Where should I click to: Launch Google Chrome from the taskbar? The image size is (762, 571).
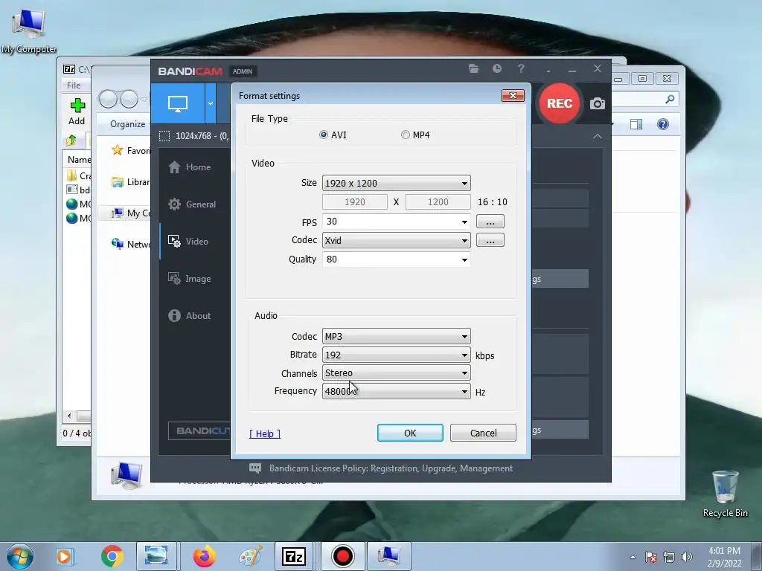click(112, 556)
